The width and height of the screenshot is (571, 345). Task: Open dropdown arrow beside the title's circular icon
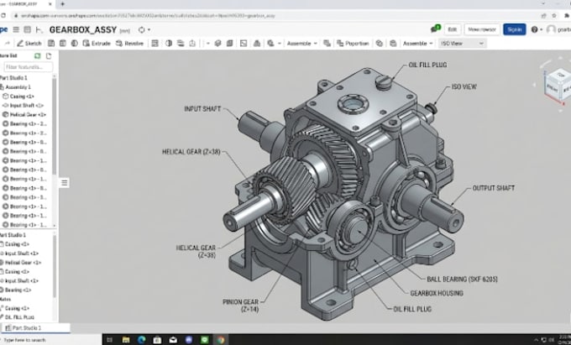pyautogui.click(x=149, y=30)
